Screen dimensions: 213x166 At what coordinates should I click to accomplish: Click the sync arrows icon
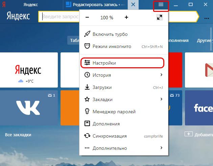(x=87, y=136)
